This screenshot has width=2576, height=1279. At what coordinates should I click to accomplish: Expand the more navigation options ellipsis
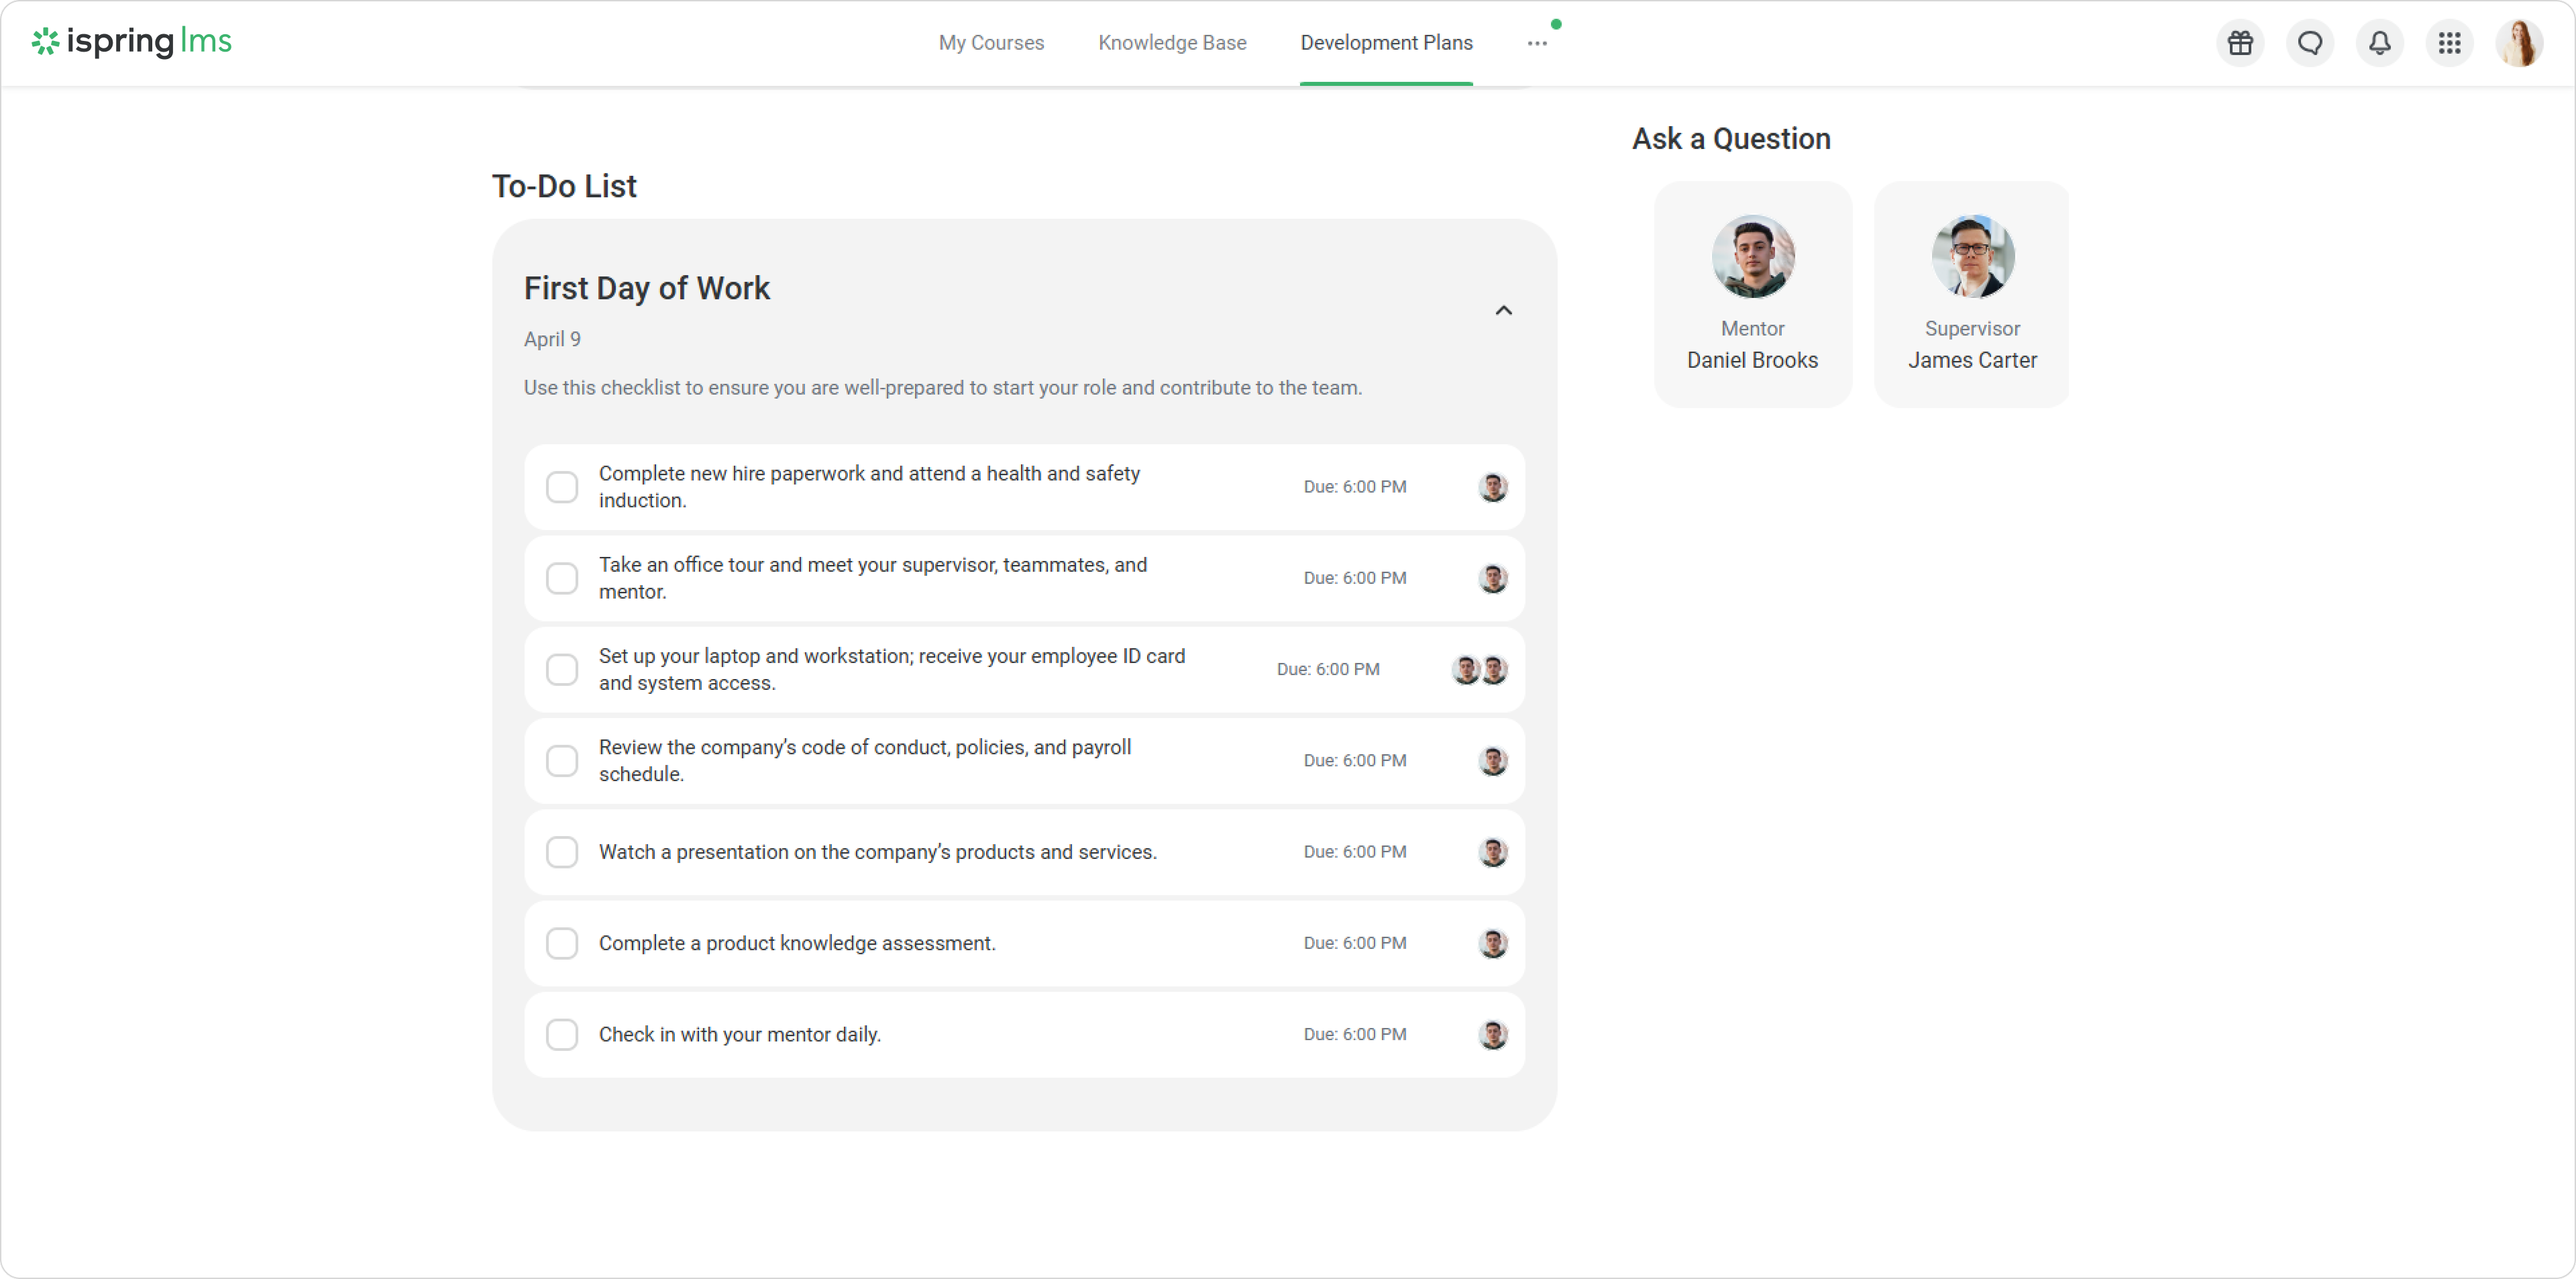coord(1537,43)
